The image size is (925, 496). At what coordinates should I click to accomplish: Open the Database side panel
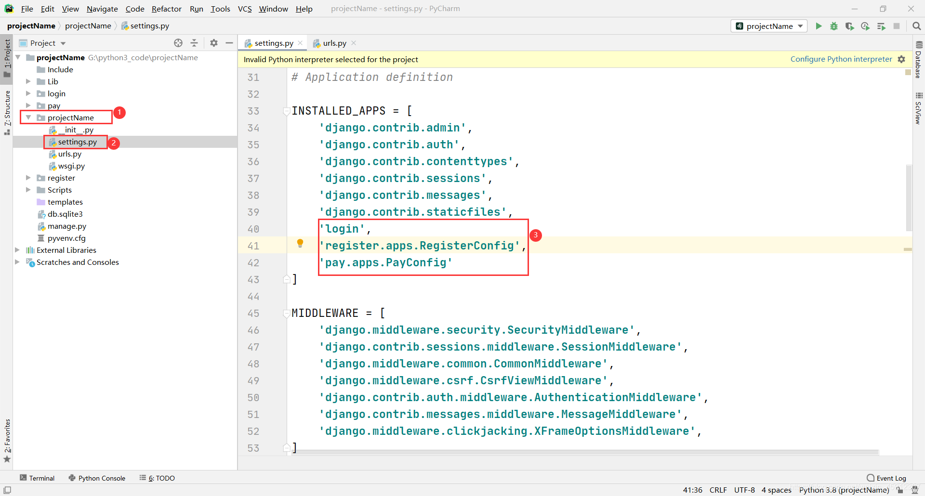click(919, 60)
